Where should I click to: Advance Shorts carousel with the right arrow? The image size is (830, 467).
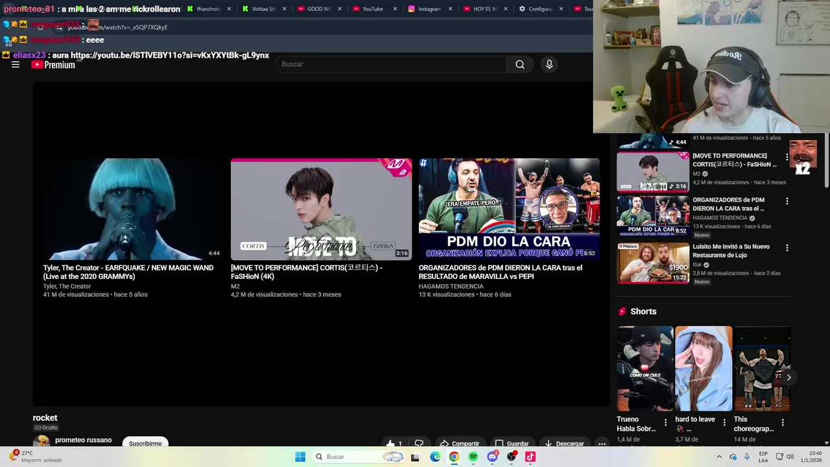(x=788, y=377)
